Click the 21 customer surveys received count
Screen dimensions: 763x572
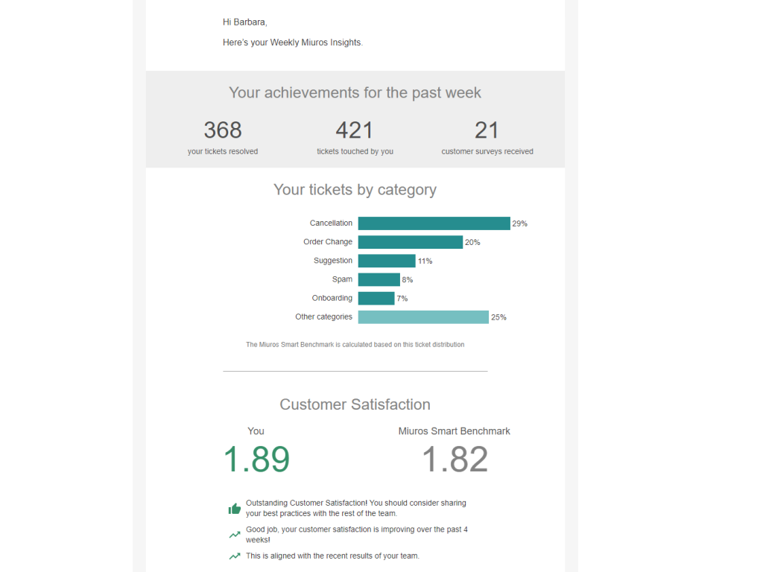(x=487, y=130)
